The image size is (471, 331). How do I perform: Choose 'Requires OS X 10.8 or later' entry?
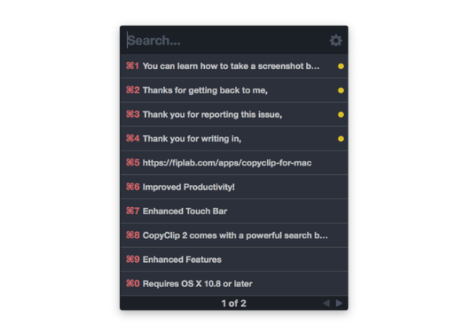[234, 284]
